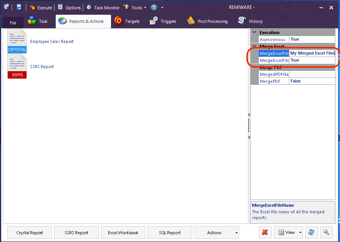
Task: Click the globe icon in the toolbar
Action: tap(7, 7)
